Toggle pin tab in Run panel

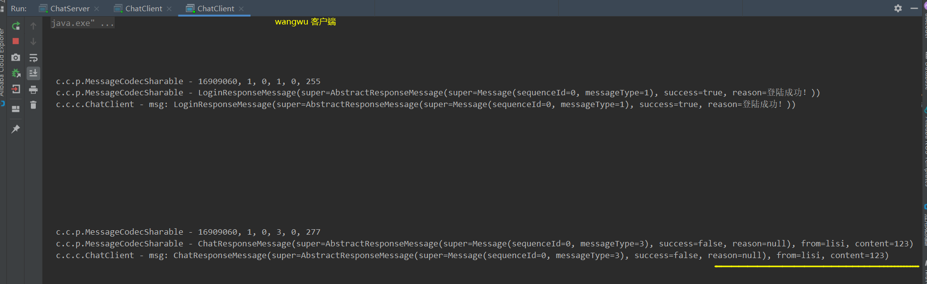[x=16, y=129]
